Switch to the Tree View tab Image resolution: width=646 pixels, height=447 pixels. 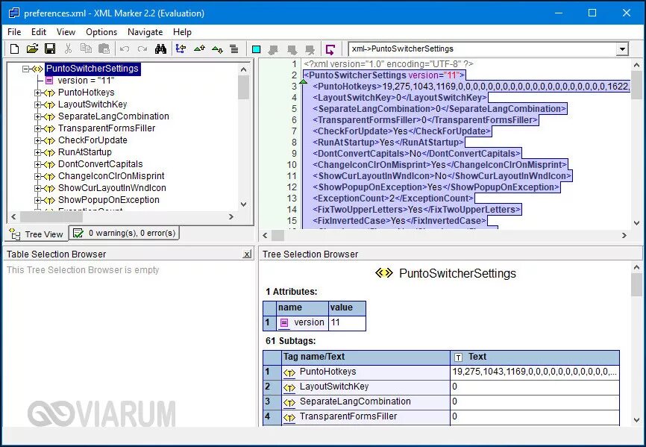click(x=37, y=234)
